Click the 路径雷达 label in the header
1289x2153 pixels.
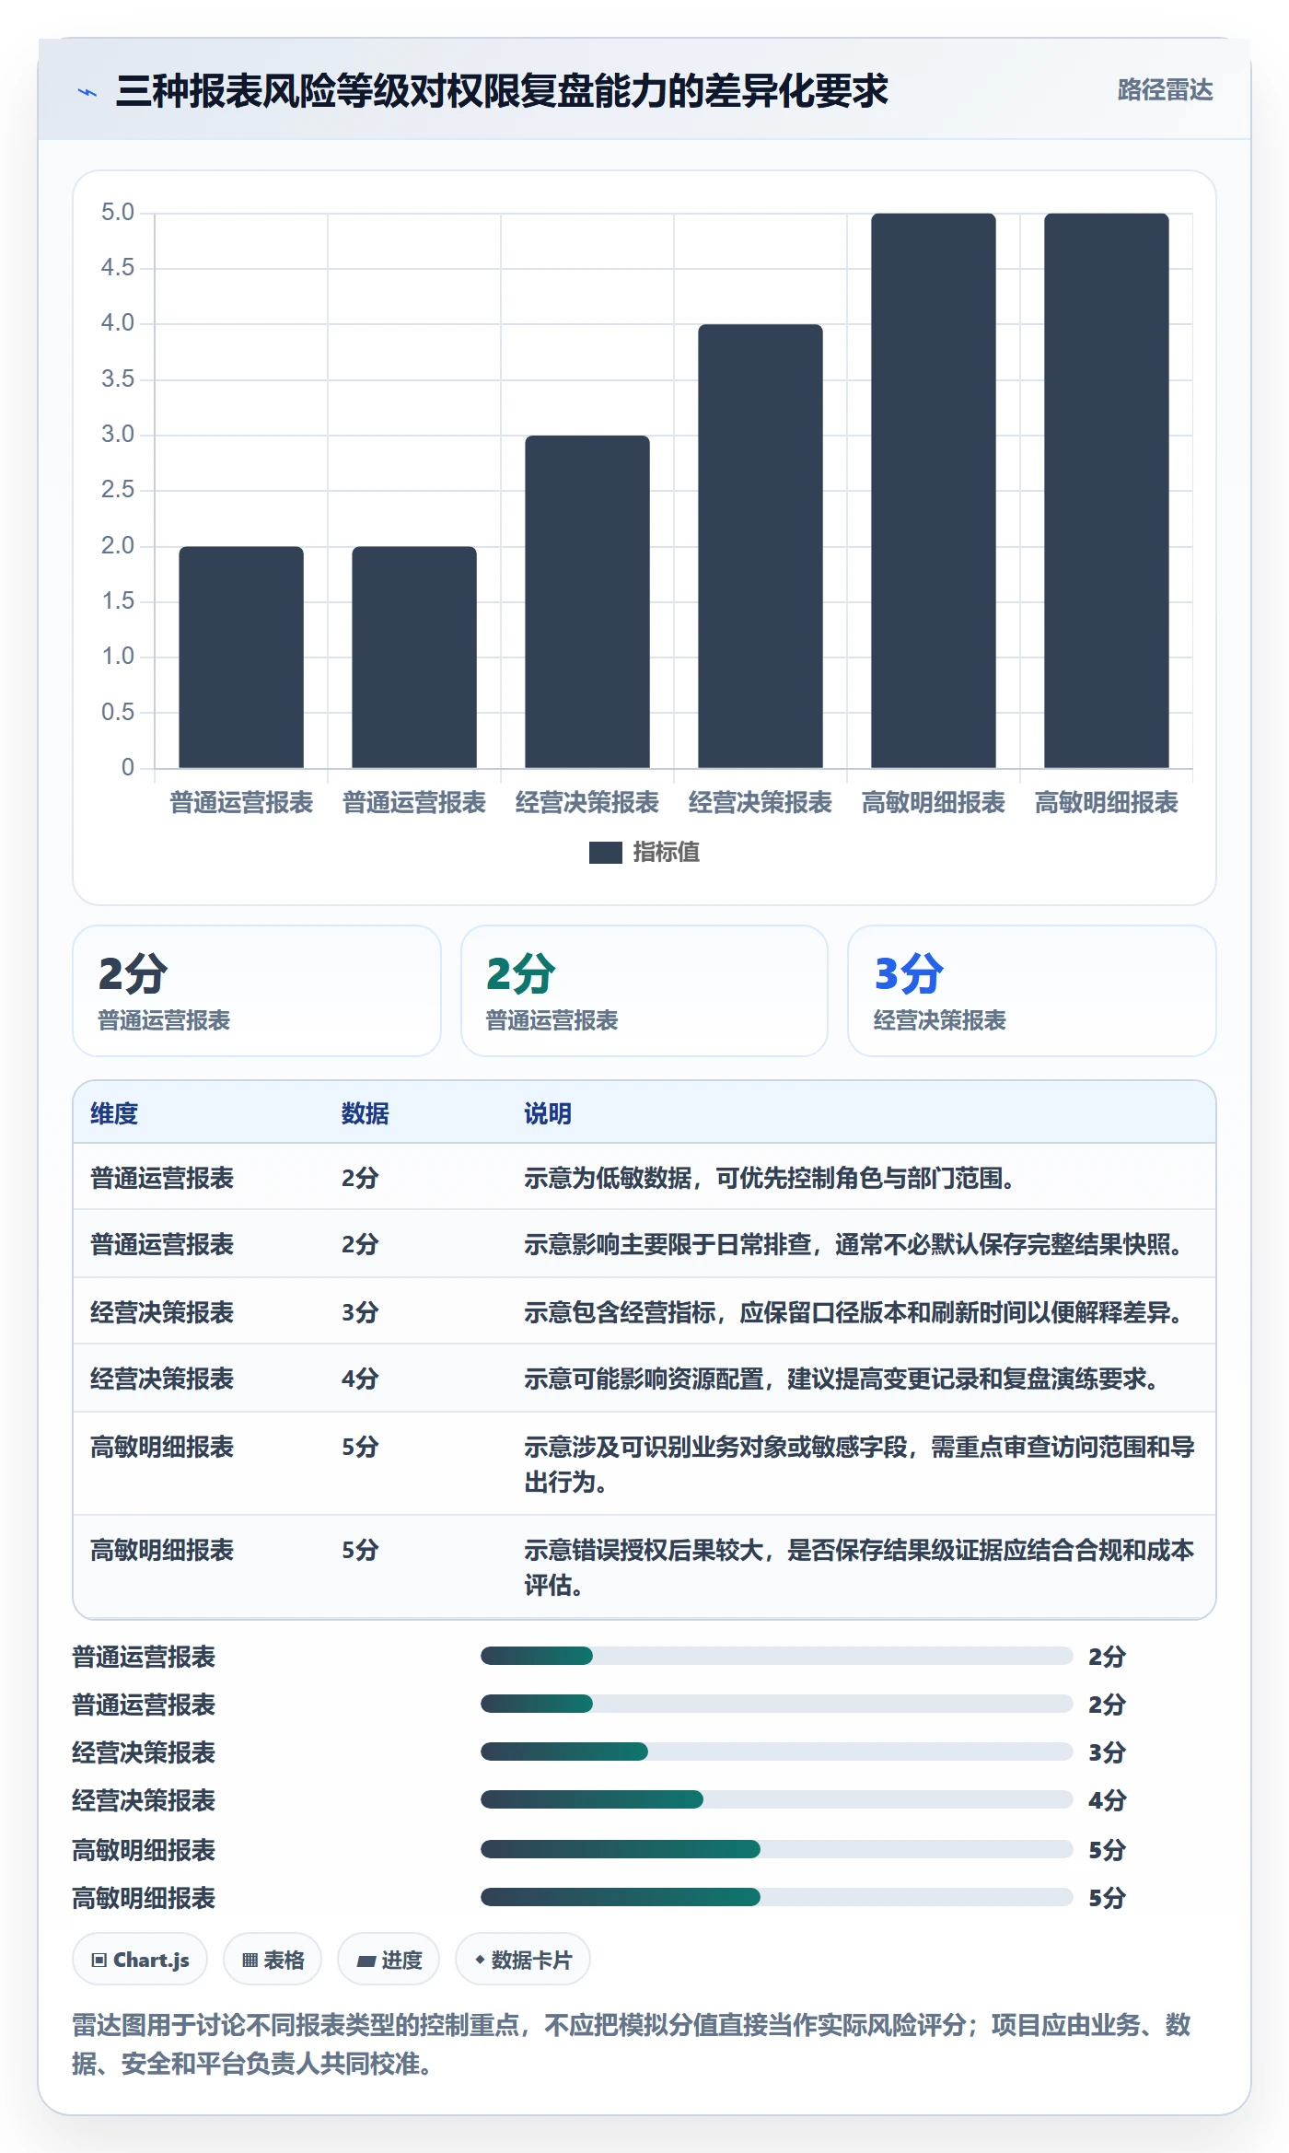[1165, 90]
